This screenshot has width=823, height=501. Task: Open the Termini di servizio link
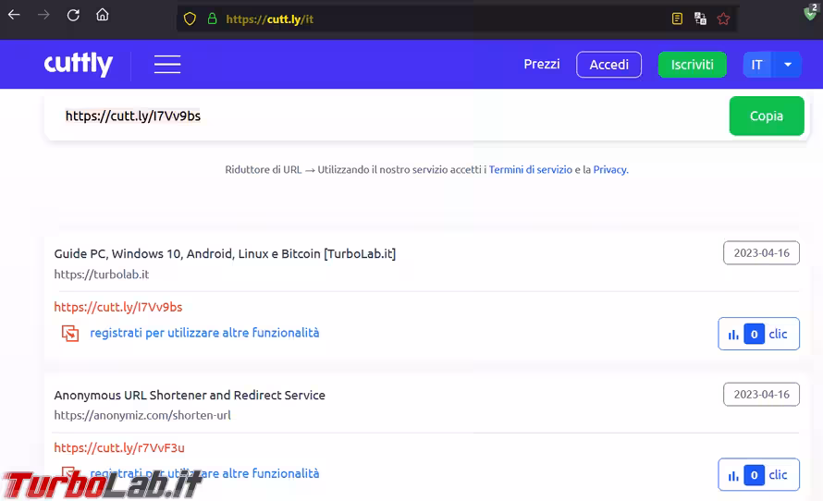[x=530, y=170]
